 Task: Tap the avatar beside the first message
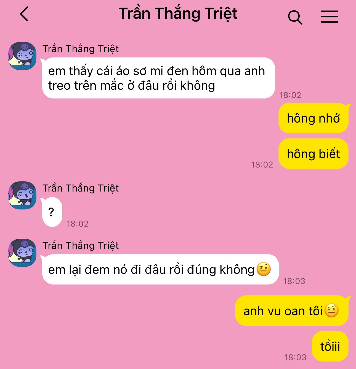(x=22, y=56)
